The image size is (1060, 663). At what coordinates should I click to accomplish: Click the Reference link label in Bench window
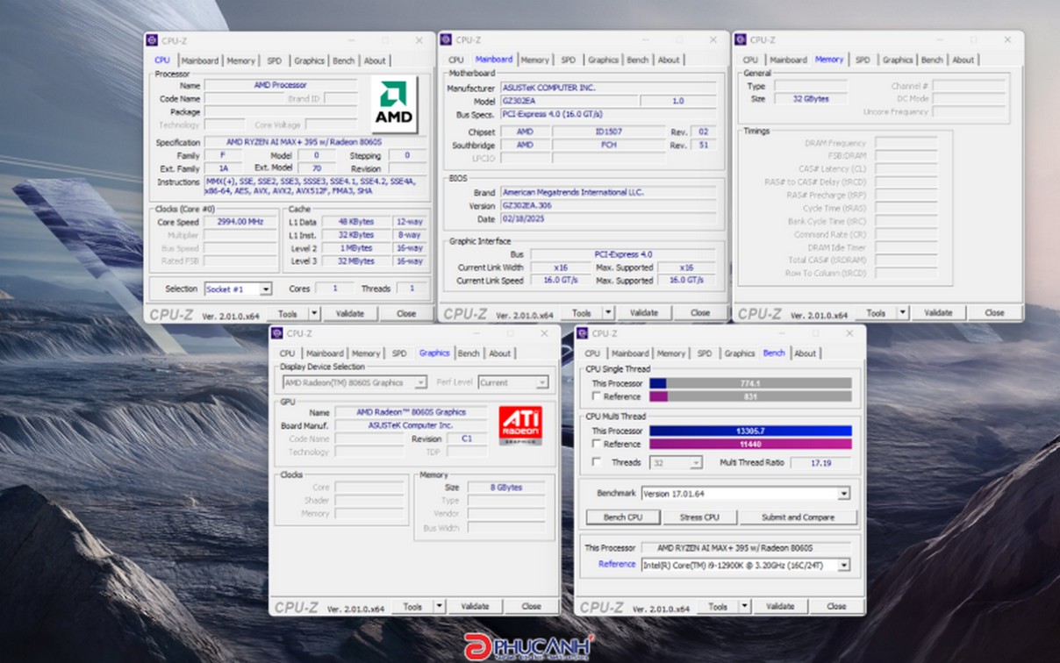pos(617,565)
